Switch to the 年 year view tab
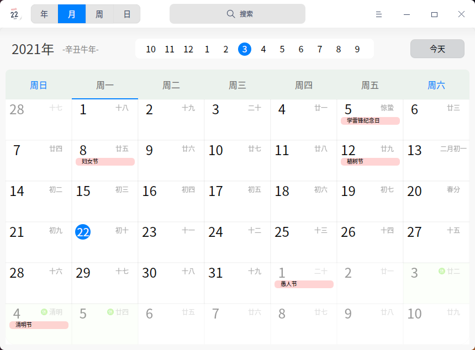The width and height of the screenshot is (475, 350). point(44,14)
